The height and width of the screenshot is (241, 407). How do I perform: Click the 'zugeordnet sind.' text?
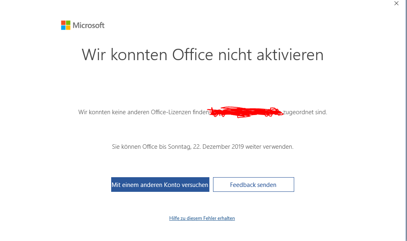coord(305,112)
